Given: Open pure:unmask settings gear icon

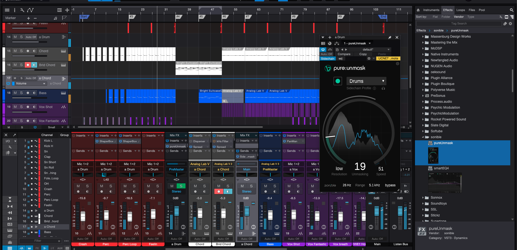Looking at the screenshot, I should (397, 64).
